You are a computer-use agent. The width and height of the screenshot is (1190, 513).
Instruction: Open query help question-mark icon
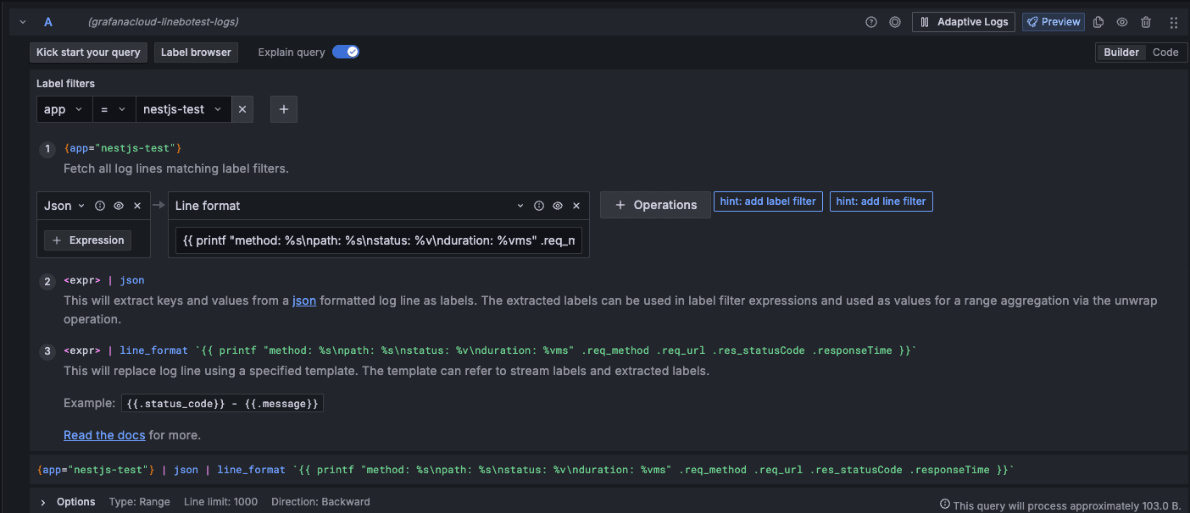[x=871, y=22]
